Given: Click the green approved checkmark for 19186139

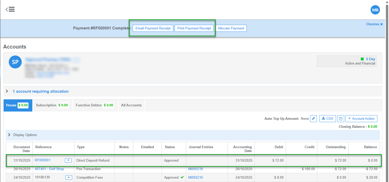Looking at the screenshot, I should [x=182, y=177].
